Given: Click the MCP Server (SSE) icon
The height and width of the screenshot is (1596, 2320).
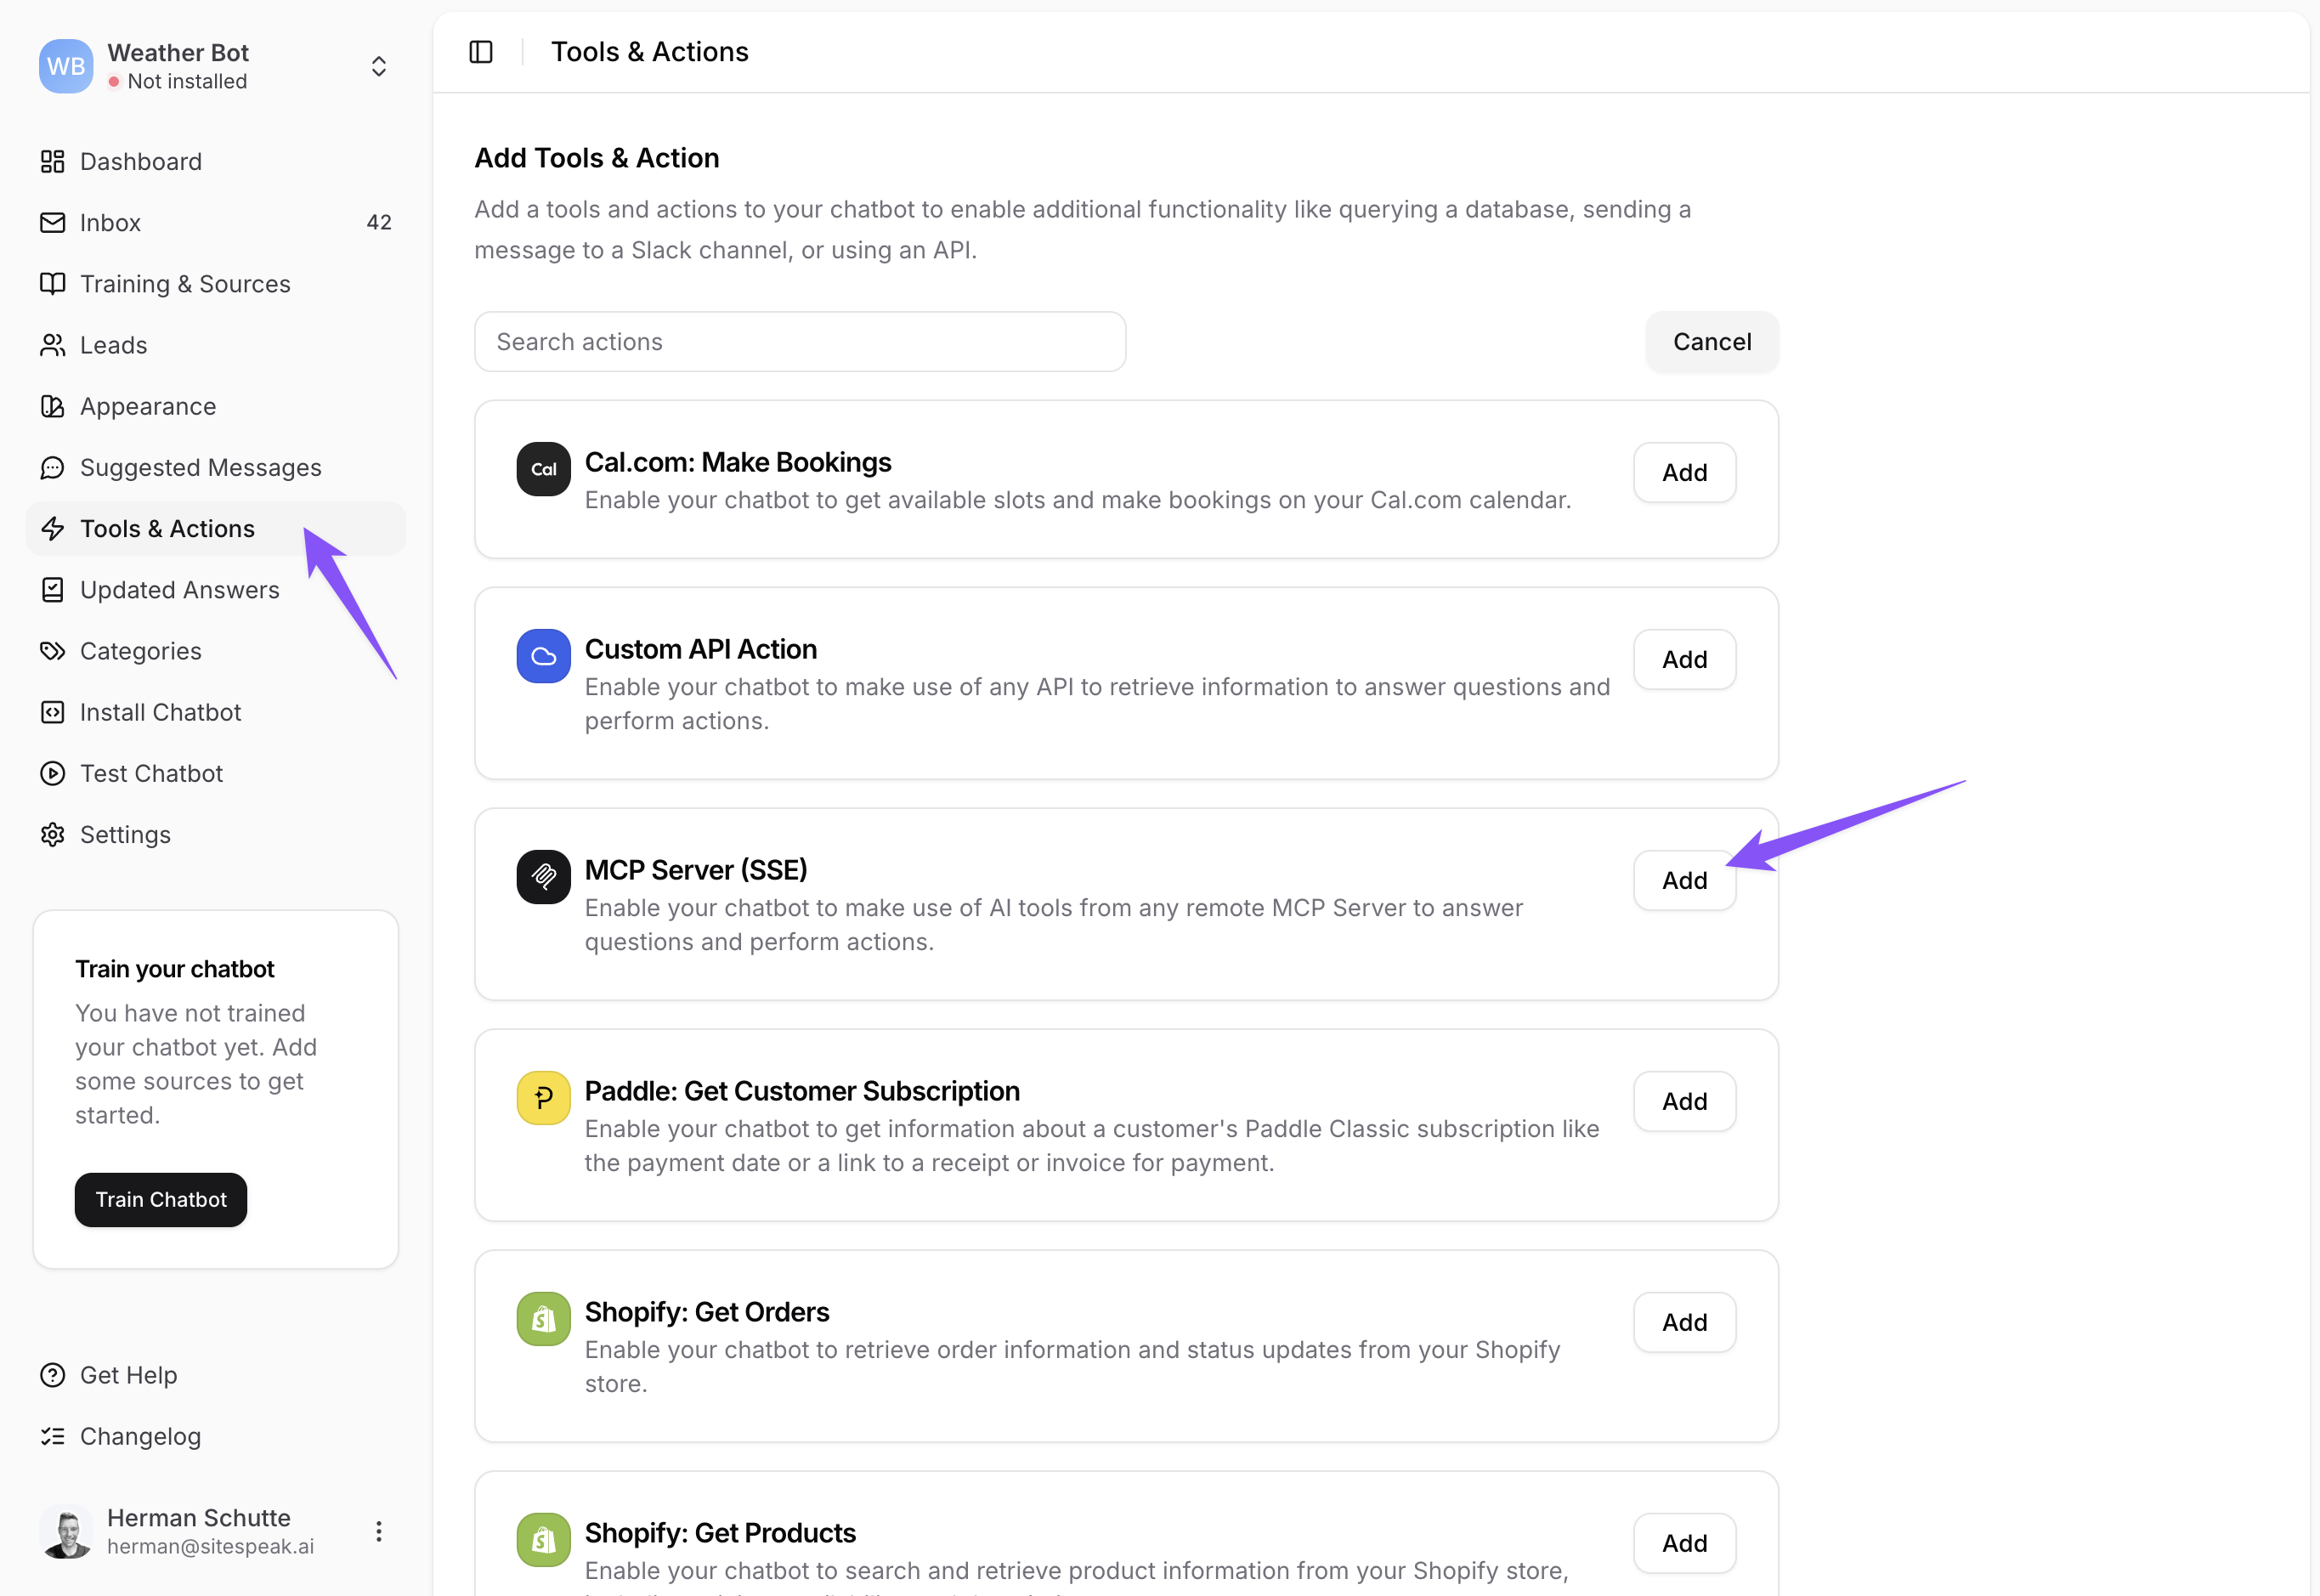Looking at the screenshot, I should tap(543, 877).
